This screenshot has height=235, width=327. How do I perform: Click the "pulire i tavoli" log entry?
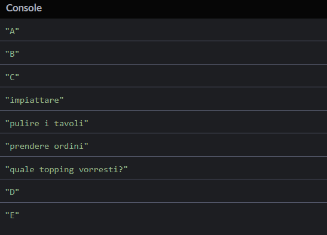pyautogui.click(x=164, y=122)
